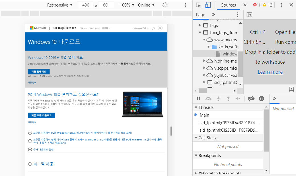Open the 자세히 menu on webpage
This screenshot has height=176, width=296.
tap(106, 28)
